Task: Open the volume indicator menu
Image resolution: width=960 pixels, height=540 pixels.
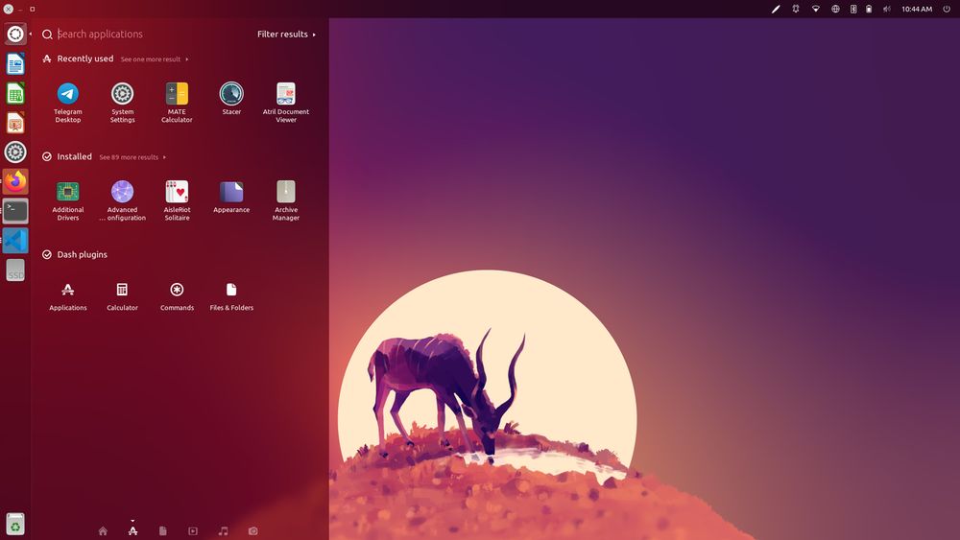Action: click(x=886, y=9)
